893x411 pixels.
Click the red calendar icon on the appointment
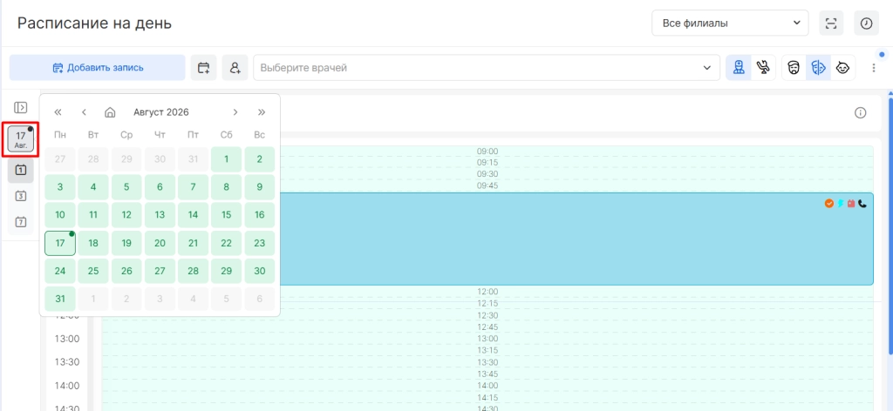coord(851,203)
